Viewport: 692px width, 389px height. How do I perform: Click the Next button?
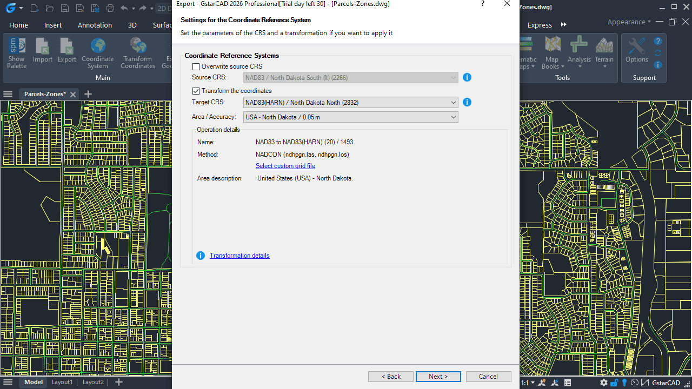[x=438, y=377]
